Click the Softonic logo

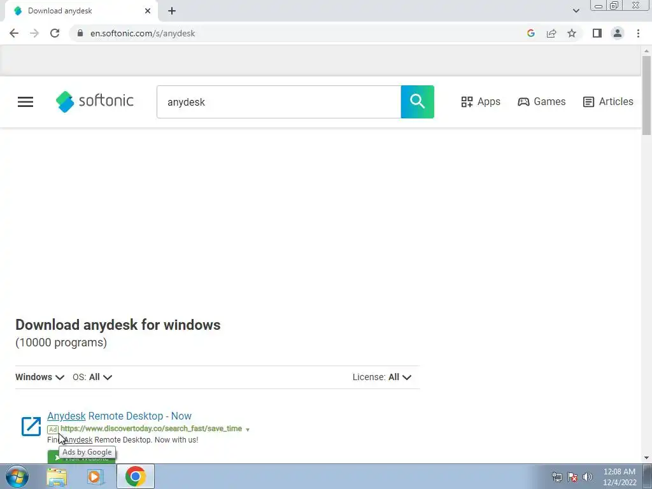click(95, 101)
